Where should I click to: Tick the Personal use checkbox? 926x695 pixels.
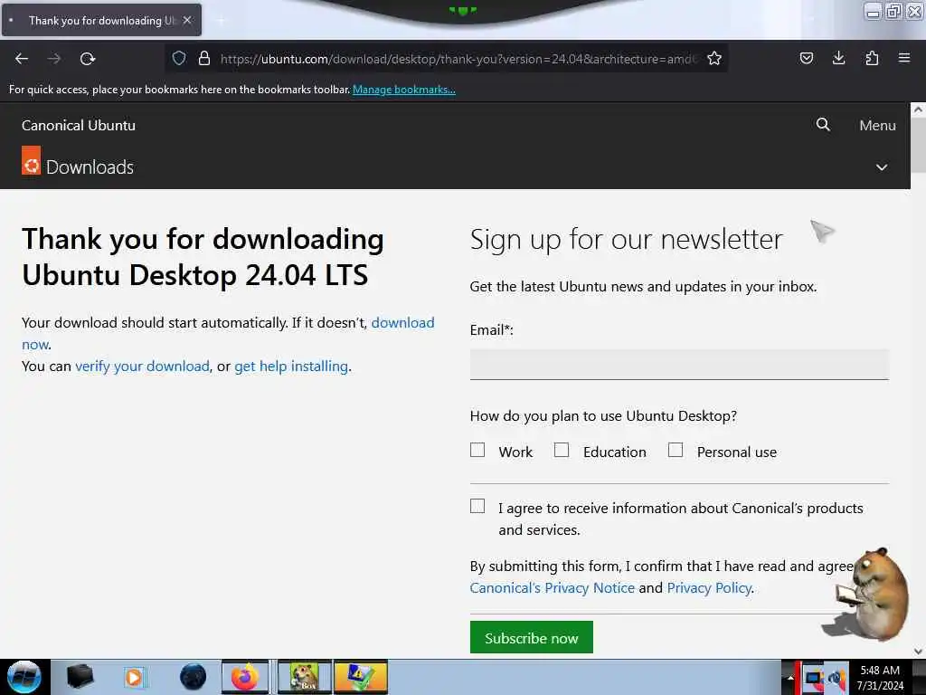(675, 451)
